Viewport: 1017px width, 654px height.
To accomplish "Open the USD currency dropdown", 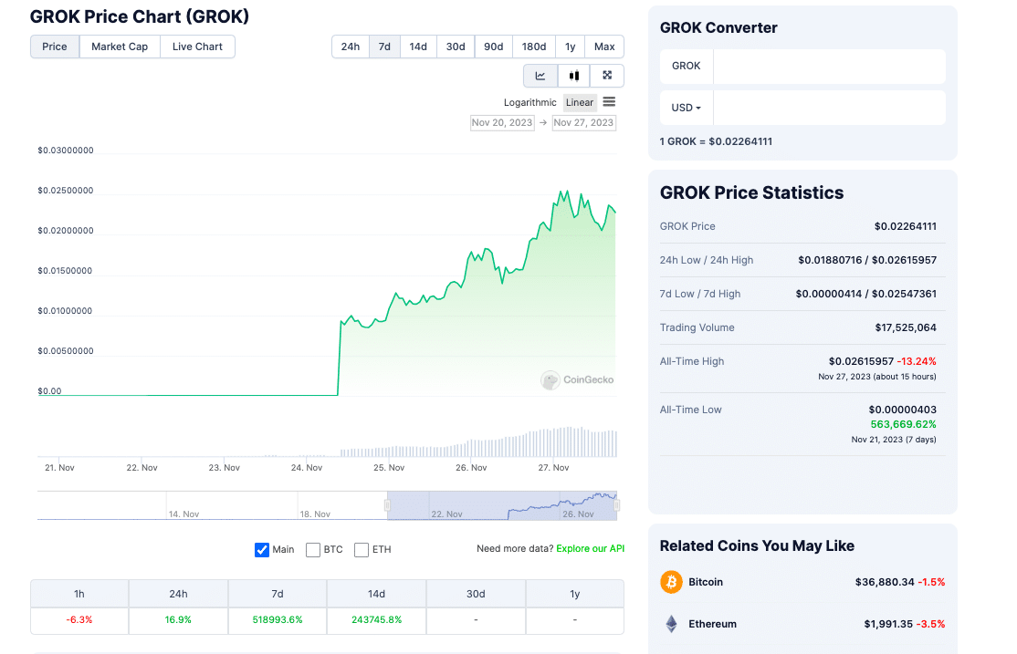I will (687, 108).
